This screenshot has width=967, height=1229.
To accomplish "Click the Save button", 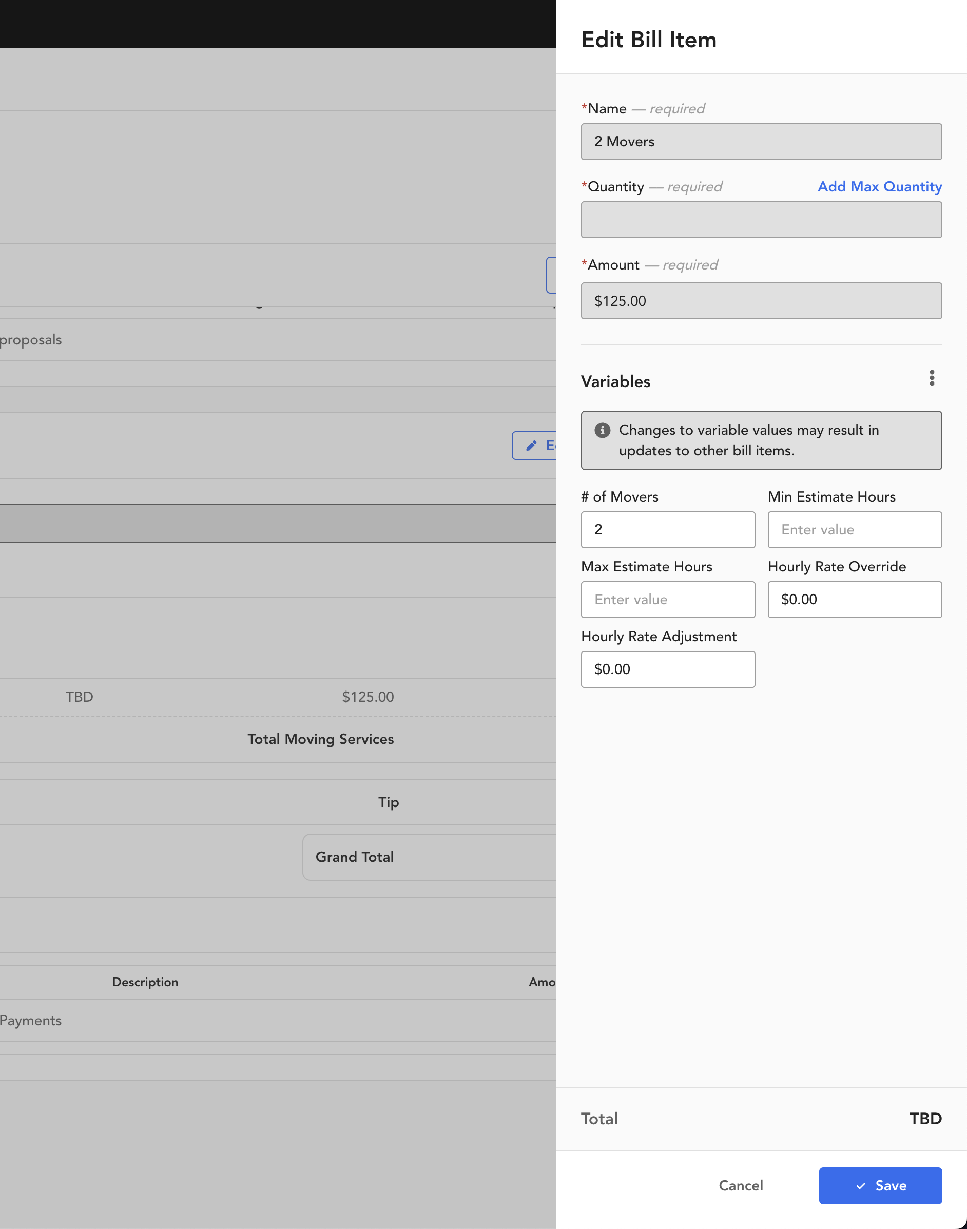I will click(x=880, y=1185).
